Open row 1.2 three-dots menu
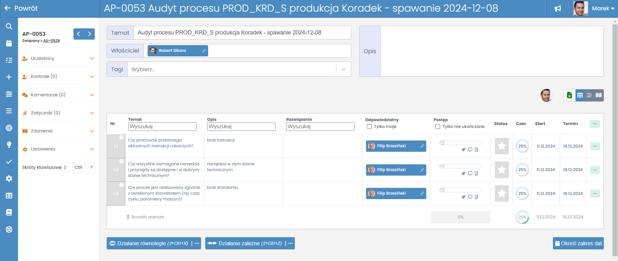618x261 pixels. (x=595, y=170)
